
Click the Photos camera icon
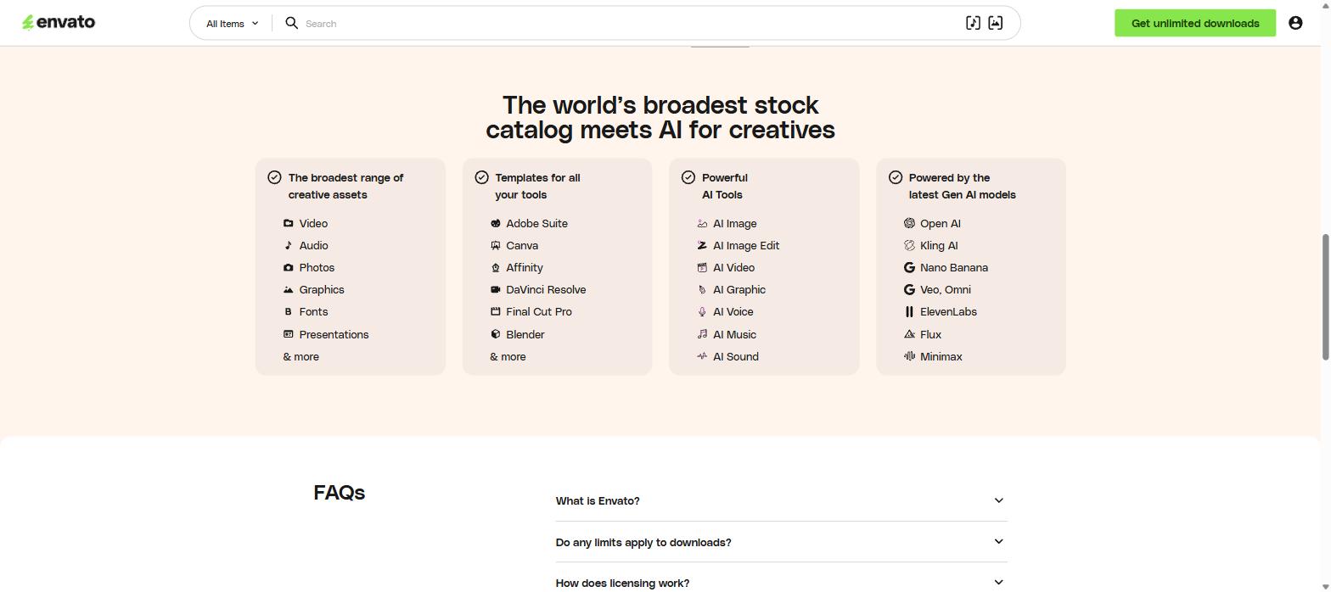(288, 267)
